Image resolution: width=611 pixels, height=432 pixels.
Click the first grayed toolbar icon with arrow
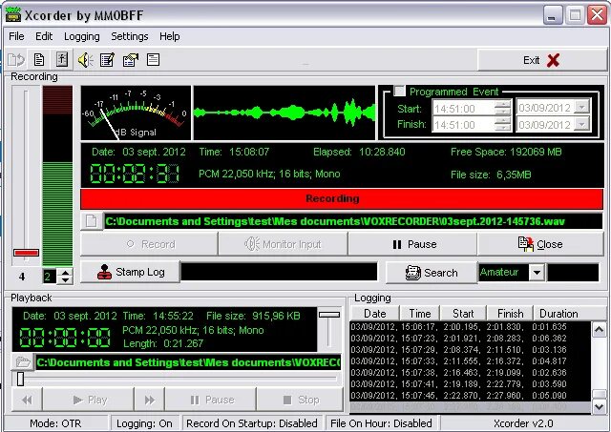[16, 60]
